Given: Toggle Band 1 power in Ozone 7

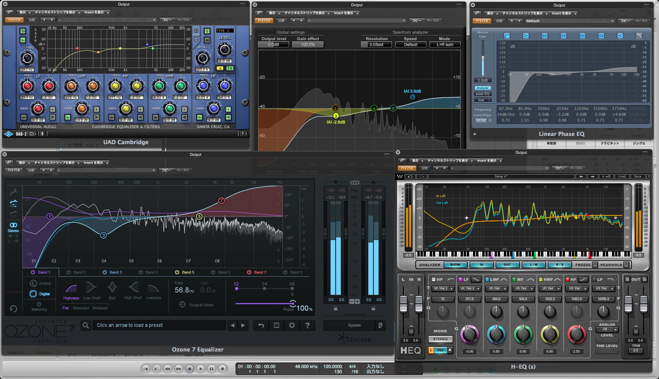Looking at the screenshot, I should [33, 272].
